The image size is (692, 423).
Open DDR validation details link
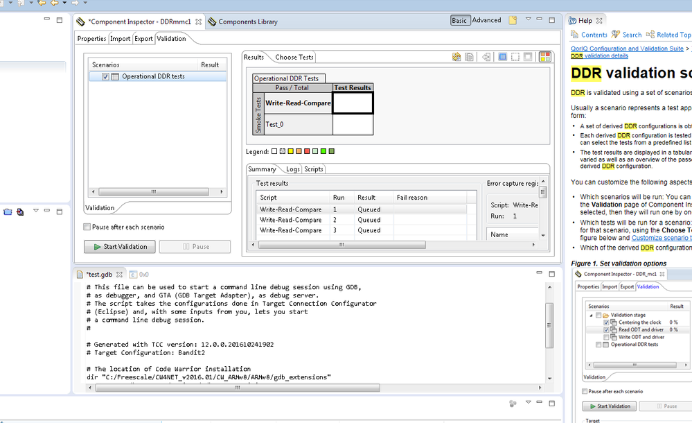coord(599,55)
